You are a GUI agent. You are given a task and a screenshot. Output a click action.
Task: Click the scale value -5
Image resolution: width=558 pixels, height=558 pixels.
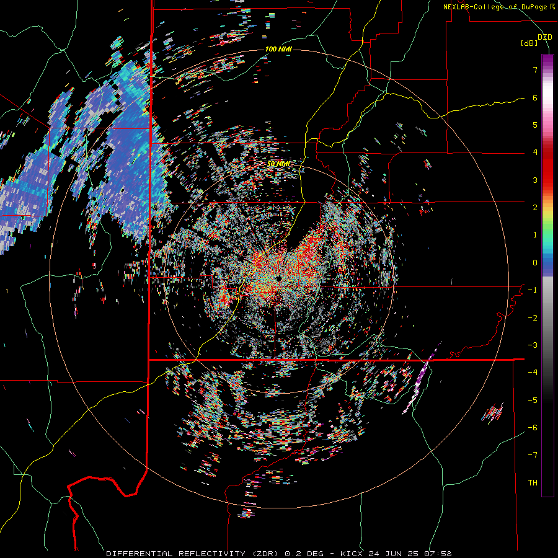533,401
